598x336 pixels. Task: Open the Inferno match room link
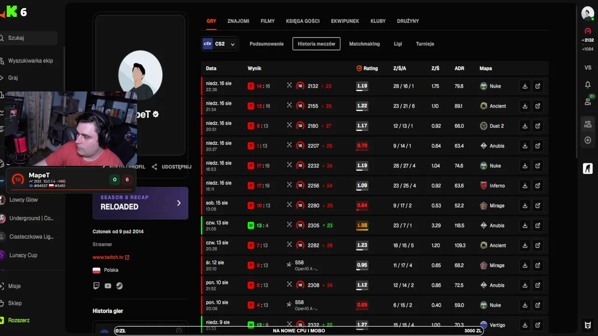(538, 186)
